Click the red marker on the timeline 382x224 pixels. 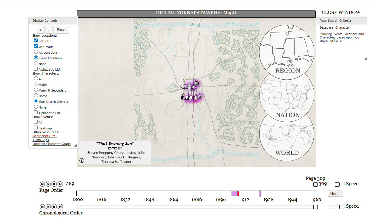238,194
